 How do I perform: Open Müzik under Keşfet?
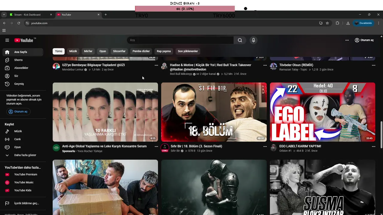23,131
